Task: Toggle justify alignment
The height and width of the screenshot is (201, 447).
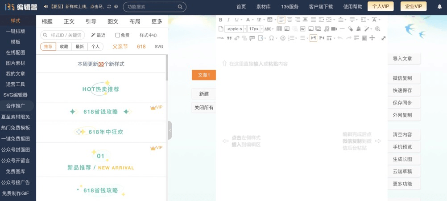Action: (313, 19)
